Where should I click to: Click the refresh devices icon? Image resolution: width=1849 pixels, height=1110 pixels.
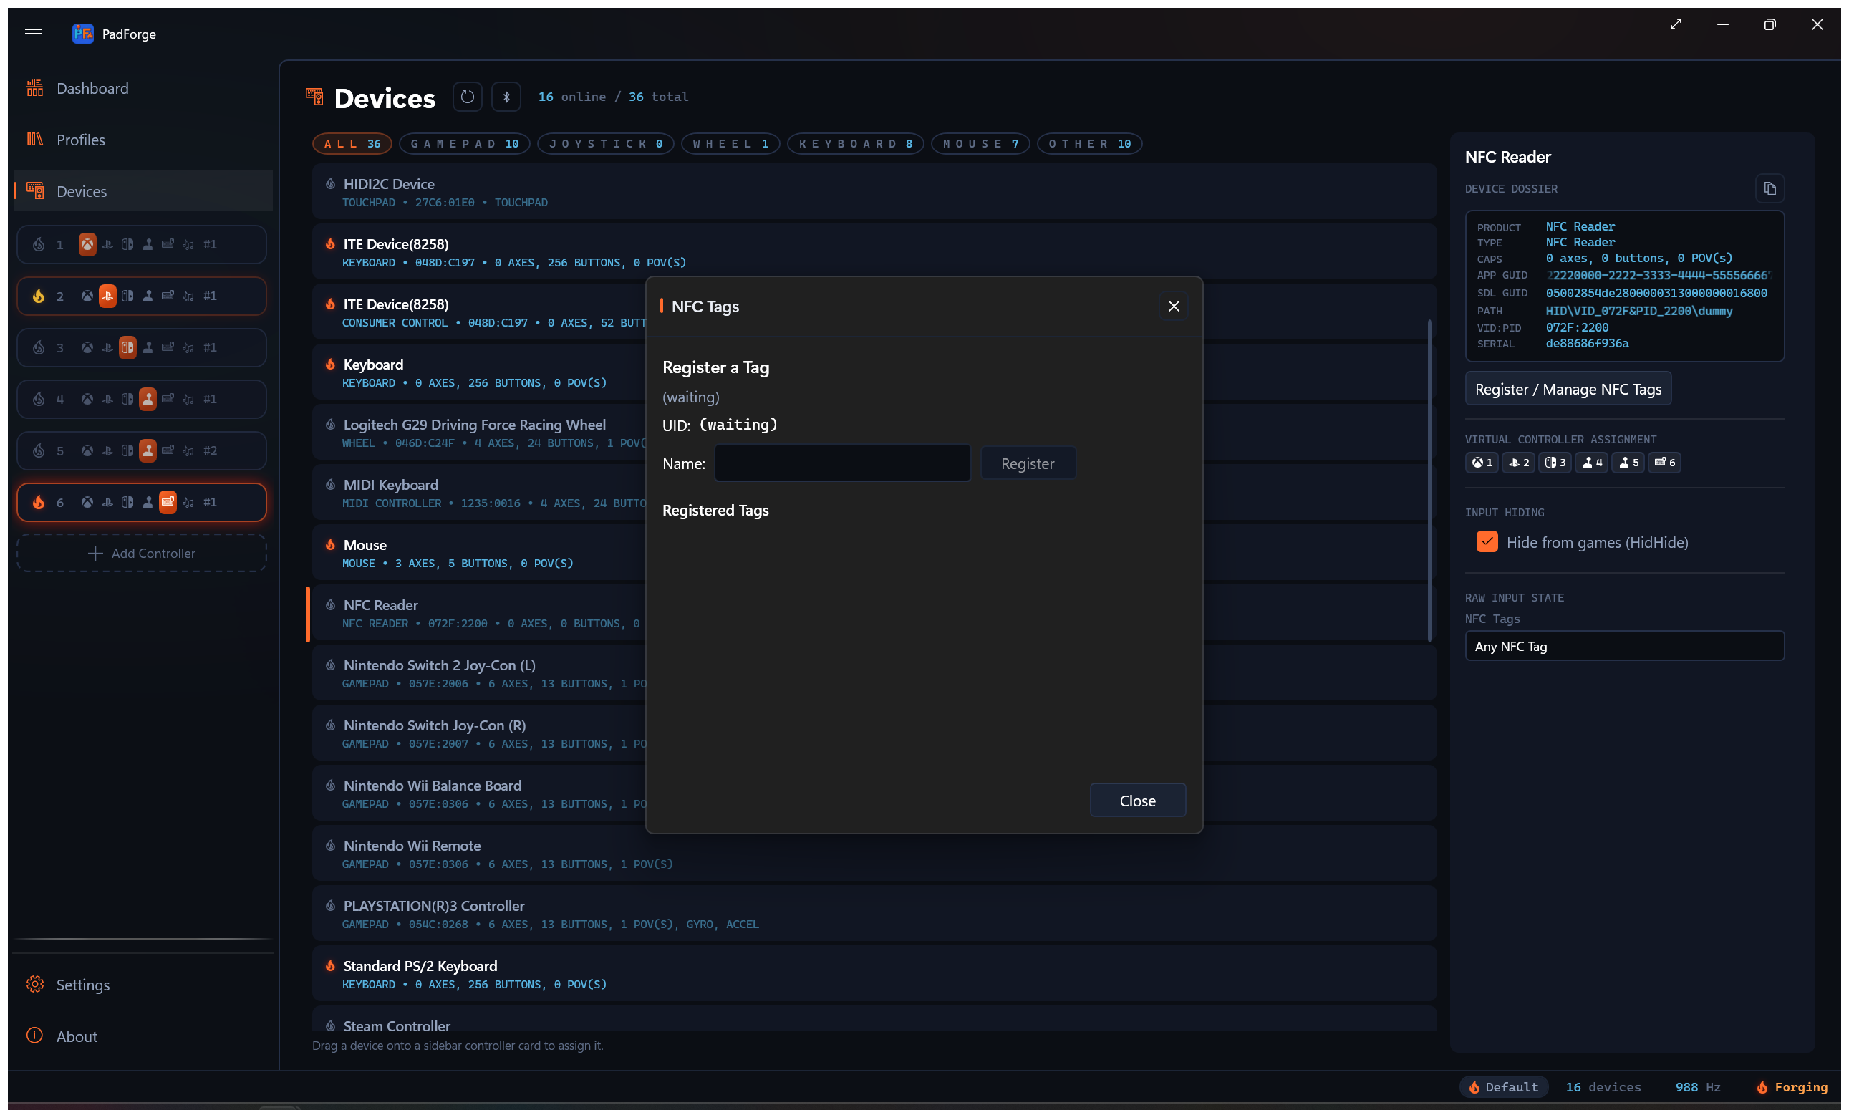pos(468,97)
